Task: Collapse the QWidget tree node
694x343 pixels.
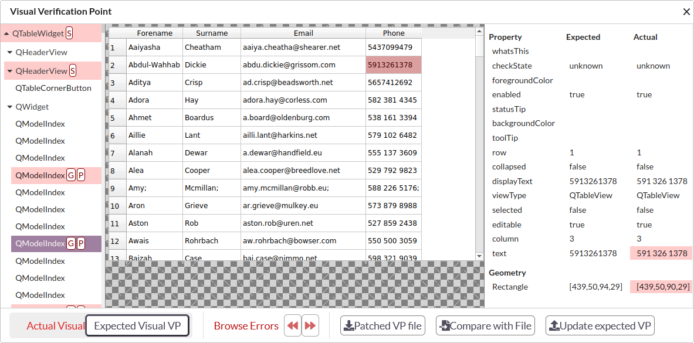Action: point(10,107)
